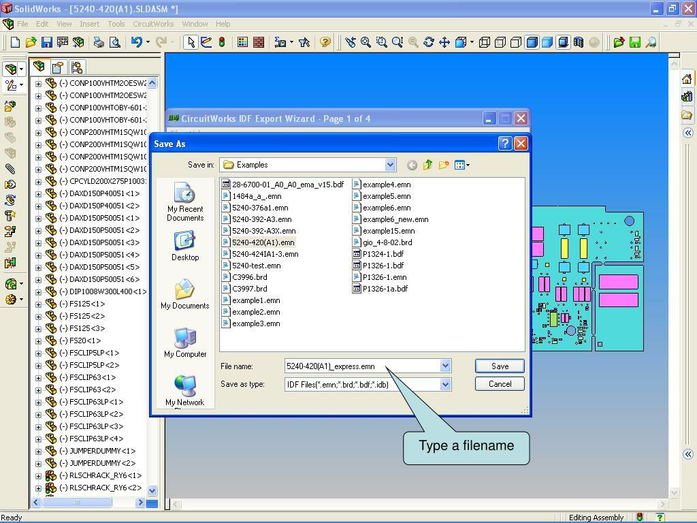This screenshot has width=697, height=523.
Task: Toggle Shadows in Shaded Mode
Action: (x=563, y=42)
